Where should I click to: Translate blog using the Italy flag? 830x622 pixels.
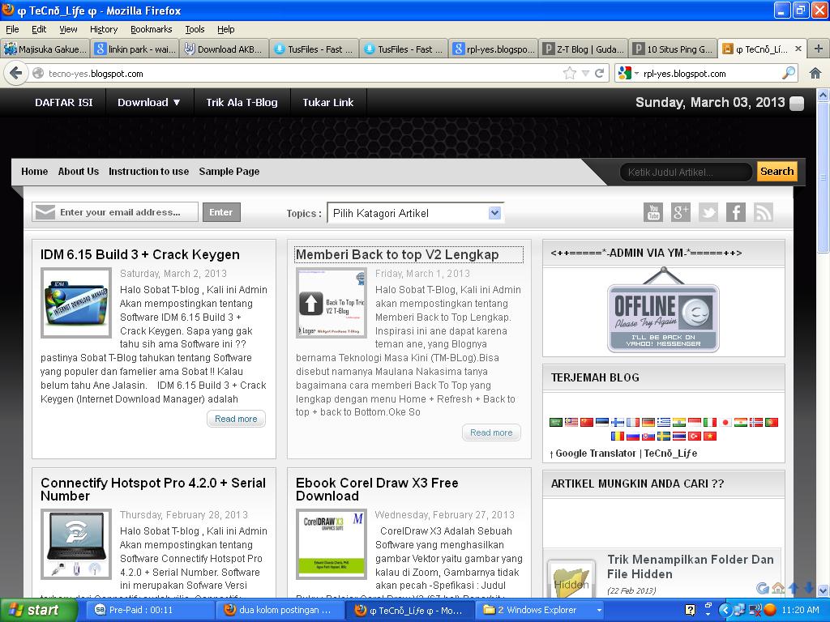click(710, 422)
